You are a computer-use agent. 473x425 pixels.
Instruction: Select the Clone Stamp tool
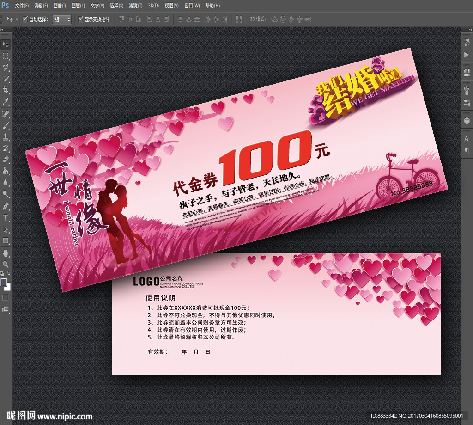(6, 137)
